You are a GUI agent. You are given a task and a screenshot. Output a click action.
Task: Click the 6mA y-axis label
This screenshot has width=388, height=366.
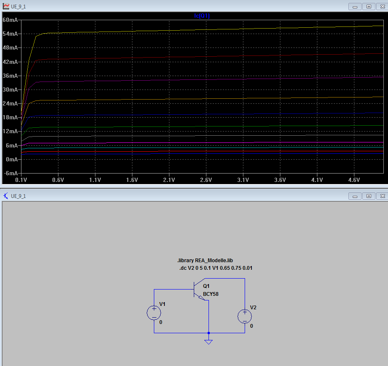coord(12,145)
